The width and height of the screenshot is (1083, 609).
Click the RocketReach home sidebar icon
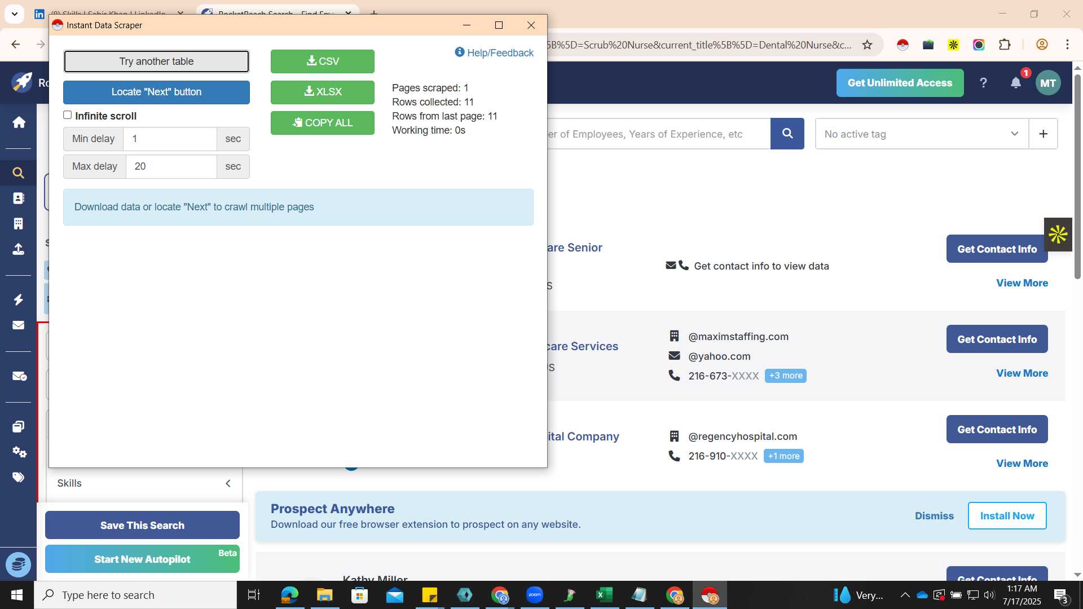19,122
